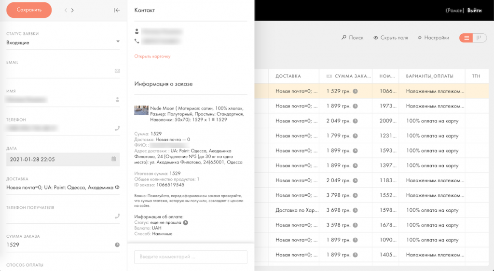This screenshot has height=271, width=494.
Task: Click the Nude Moon product thumbnail
Action: (x=141, y=110)
